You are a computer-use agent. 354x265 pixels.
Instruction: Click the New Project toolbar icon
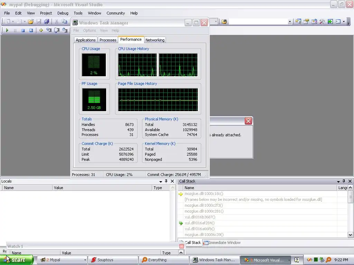(8, 21)
